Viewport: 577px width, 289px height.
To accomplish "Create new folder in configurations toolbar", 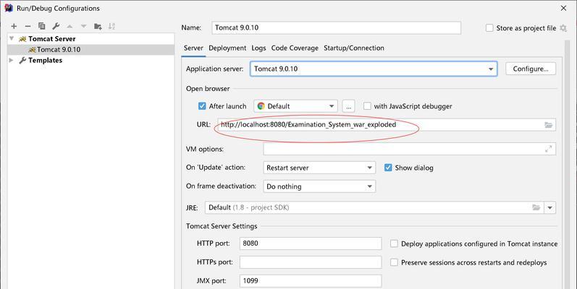I will pyautogui.click(x=98, y=27).
